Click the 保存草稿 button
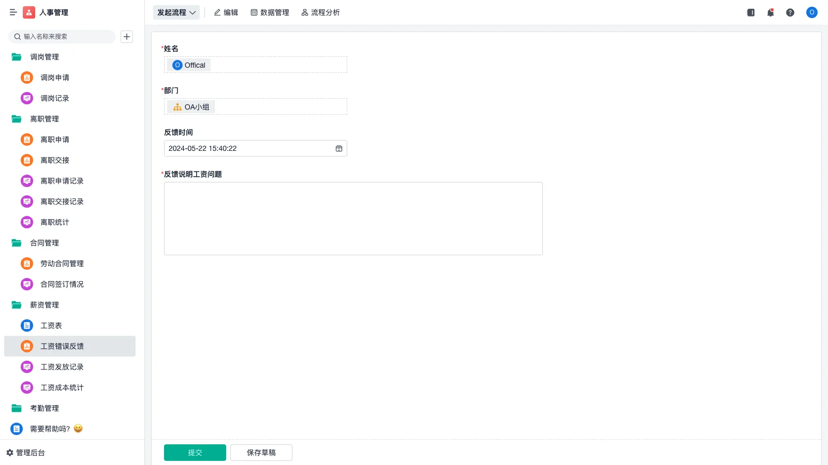 [261, 453]
